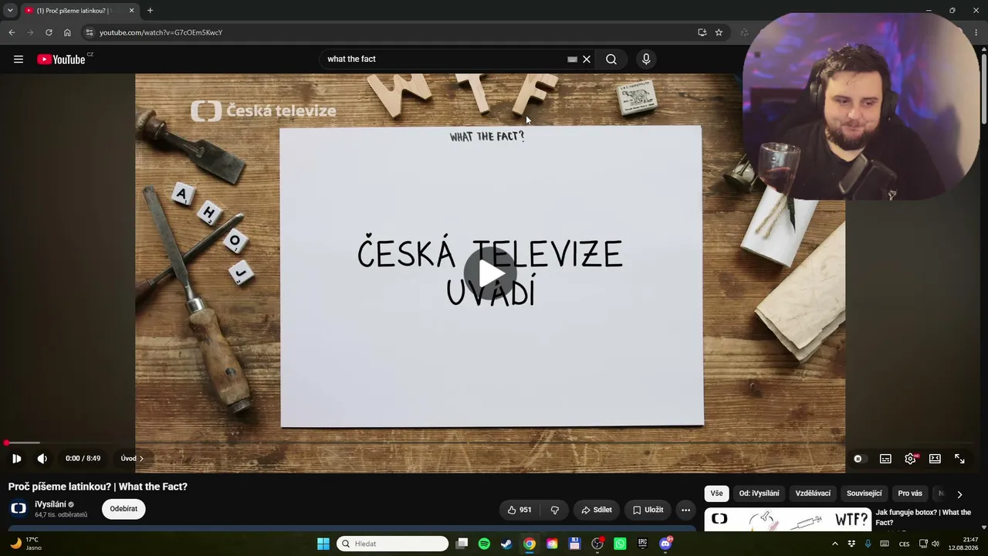988x556 pixels.
Task: Select the Od: iVysílání filter chip
Action: click(x=759, y=493)
